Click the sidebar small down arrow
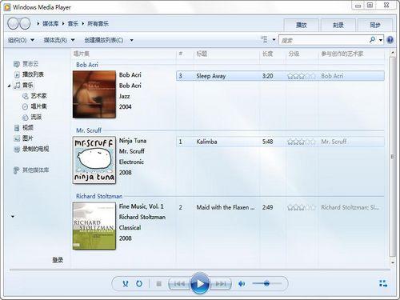 click(13, 217)
